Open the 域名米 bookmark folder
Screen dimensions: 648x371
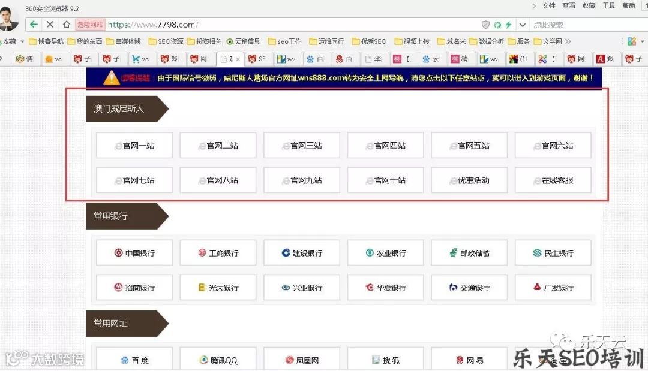pos(451,41)
